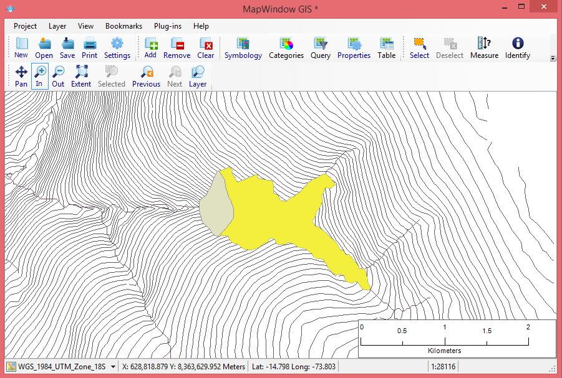Screen dimensions: 562x378
Task: Open the Query builder
Action: click(321, 47)
